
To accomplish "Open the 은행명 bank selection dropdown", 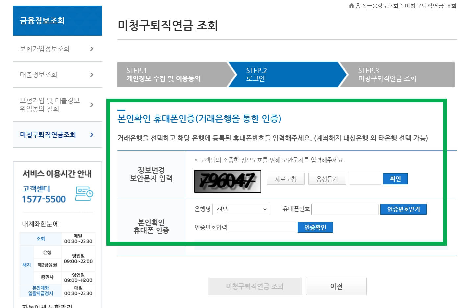I will pyautogui.click(x=241, y=209).
